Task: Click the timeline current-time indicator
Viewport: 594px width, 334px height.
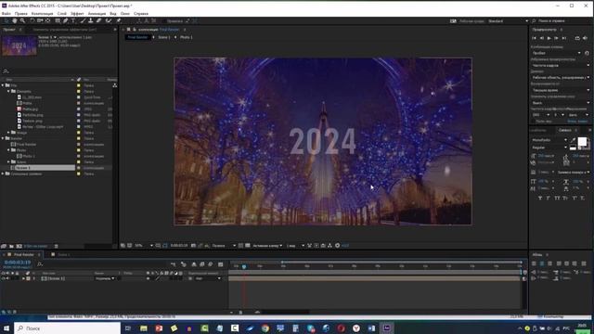Action: 244,266
